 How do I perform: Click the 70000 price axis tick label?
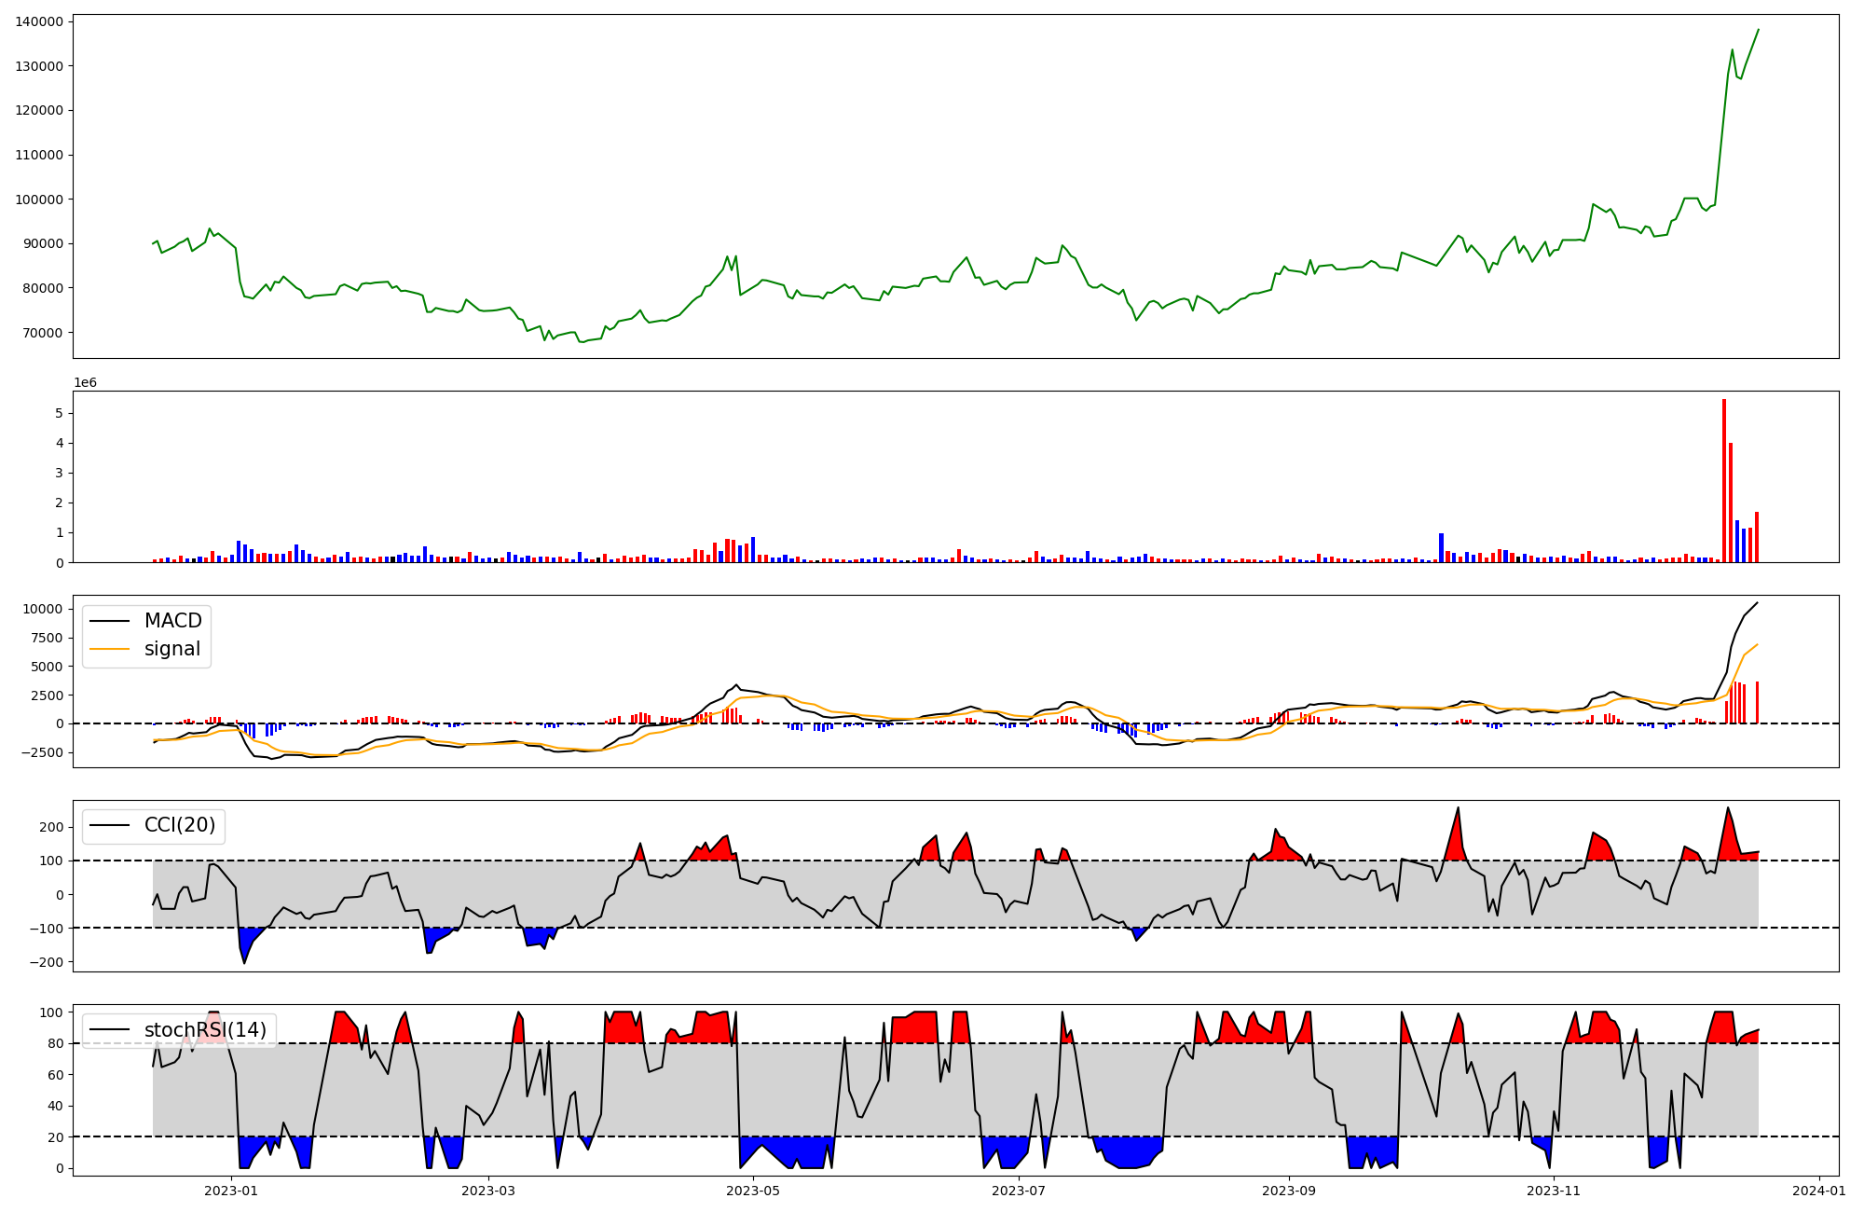pos(43,333)
